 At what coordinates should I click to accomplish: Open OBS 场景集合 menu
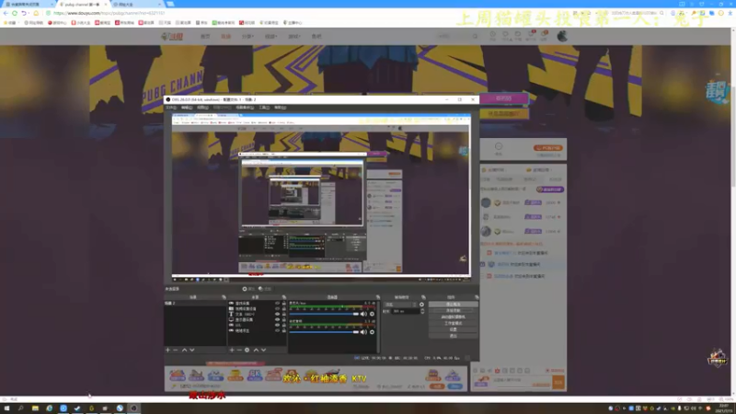245,108
